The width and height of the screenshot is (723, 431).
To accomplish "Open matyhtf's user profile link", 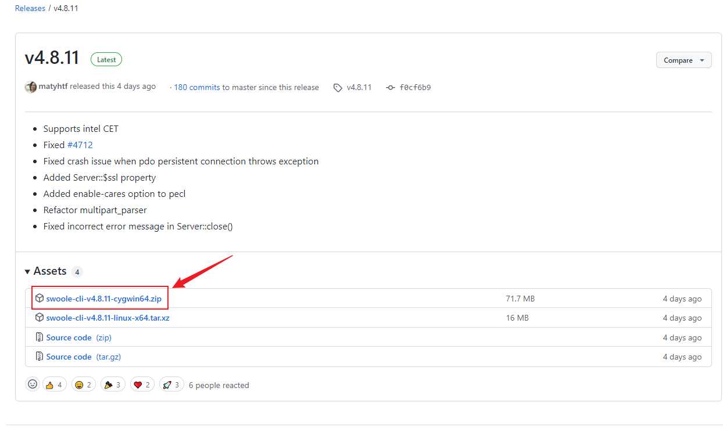I will point(53,87).
